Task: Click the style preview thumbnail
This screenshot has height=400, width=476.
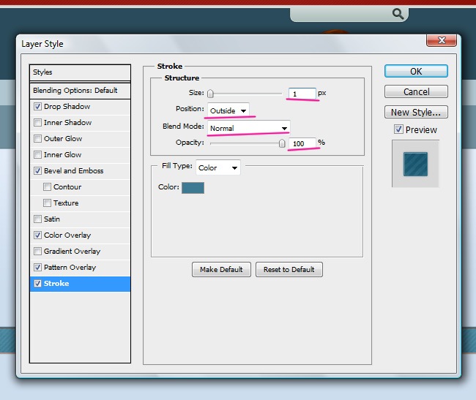Action: pos(415,164)
